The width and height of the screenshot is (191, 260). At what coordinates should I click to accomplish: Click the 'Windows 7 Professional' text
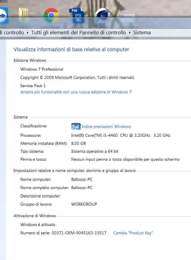click(x=42, y=69)
